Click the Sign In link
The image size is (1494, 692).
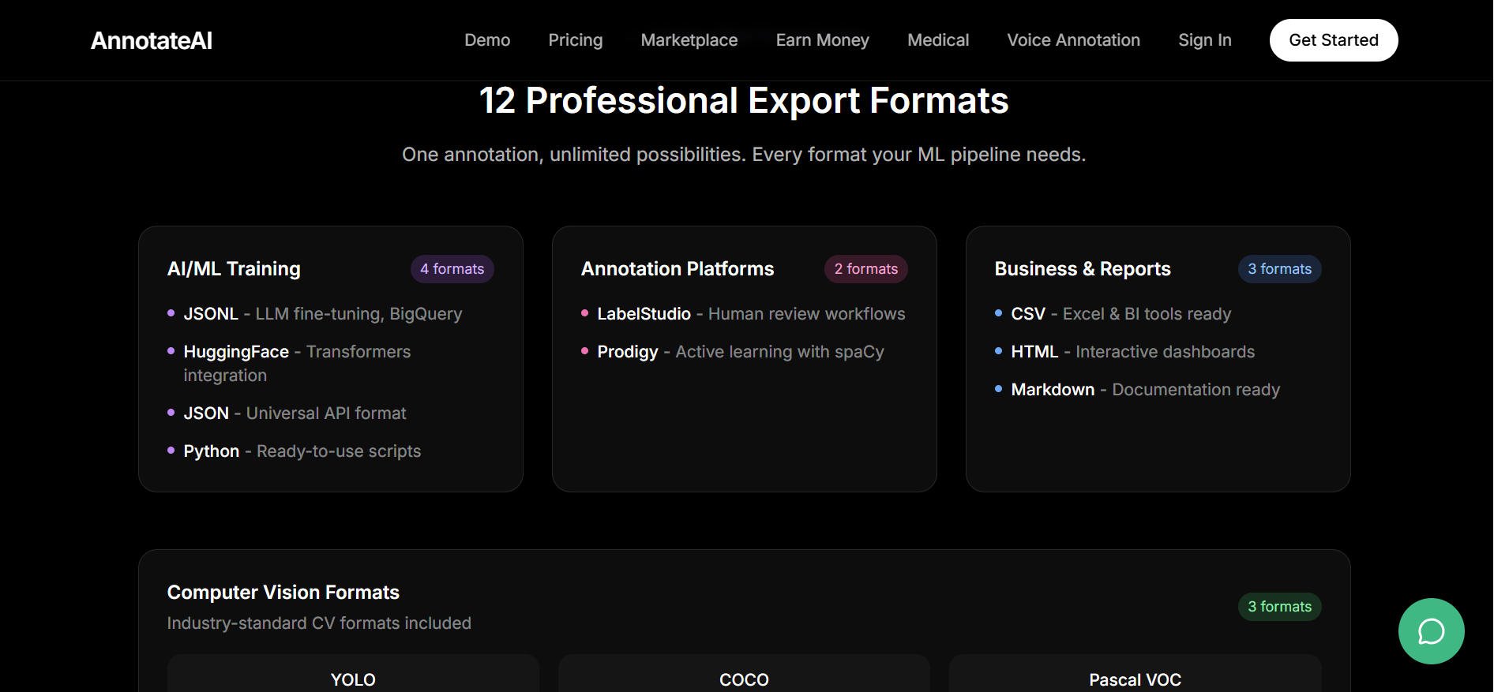point(1205,40)
